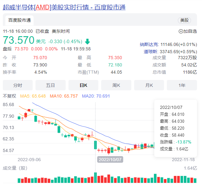Switch to 五日 chart tab

51,85
